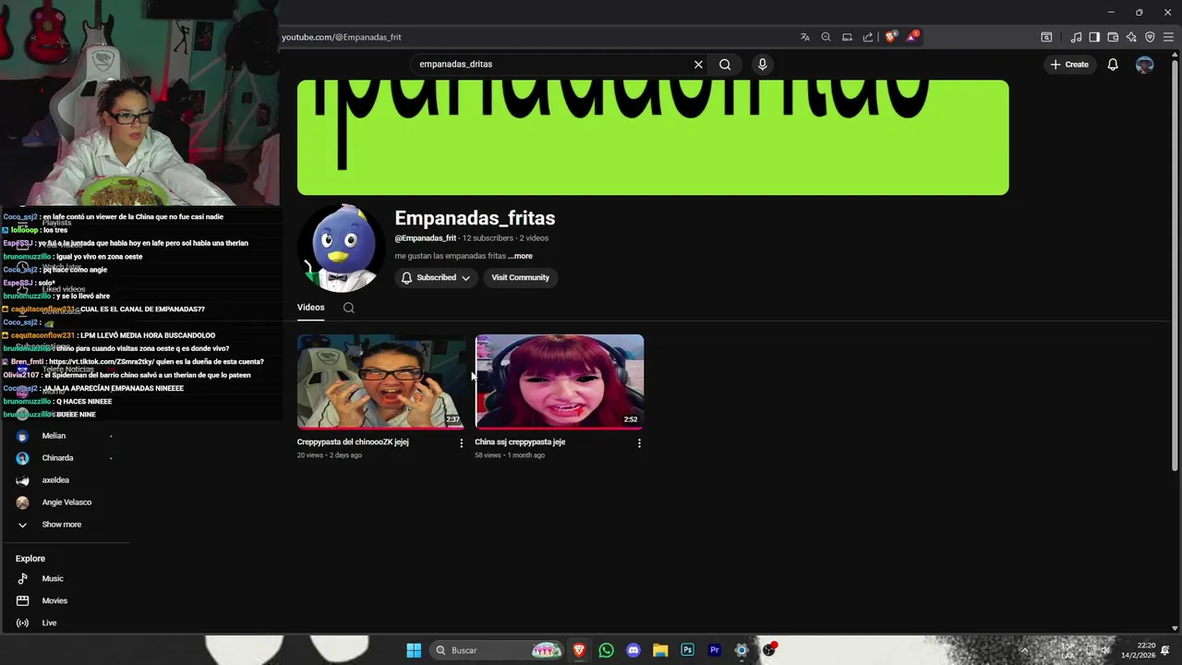Open the Subscribed notification dropdown
This screenshot has width=1182, height=665.
(436, 277)
